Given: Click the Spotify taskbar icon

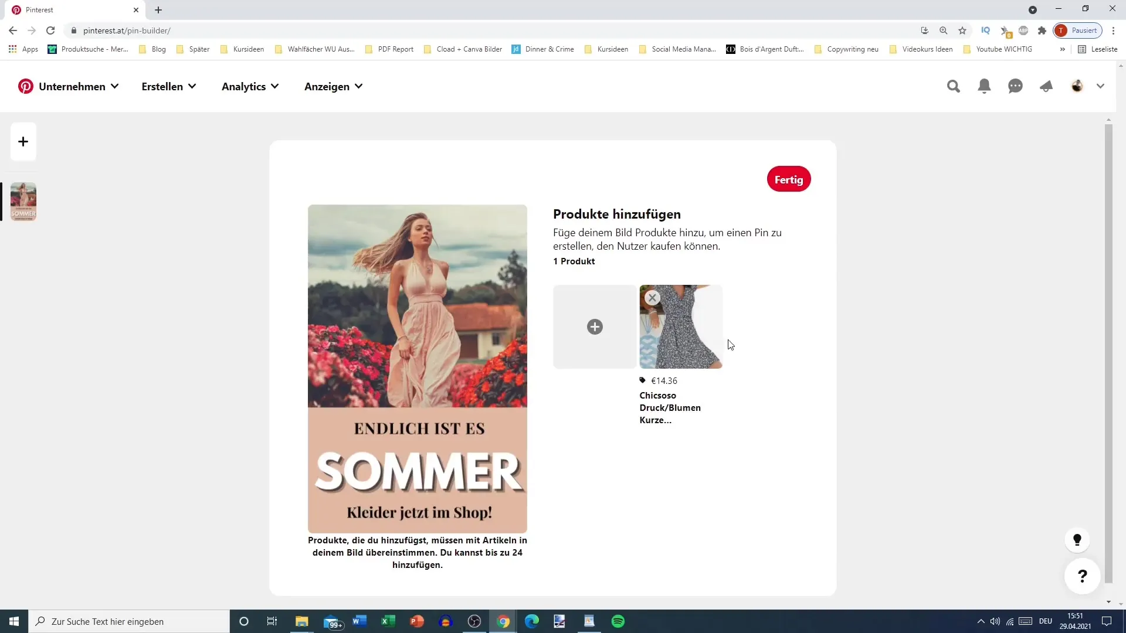Looking at the screenshot, I should (618, 621).
